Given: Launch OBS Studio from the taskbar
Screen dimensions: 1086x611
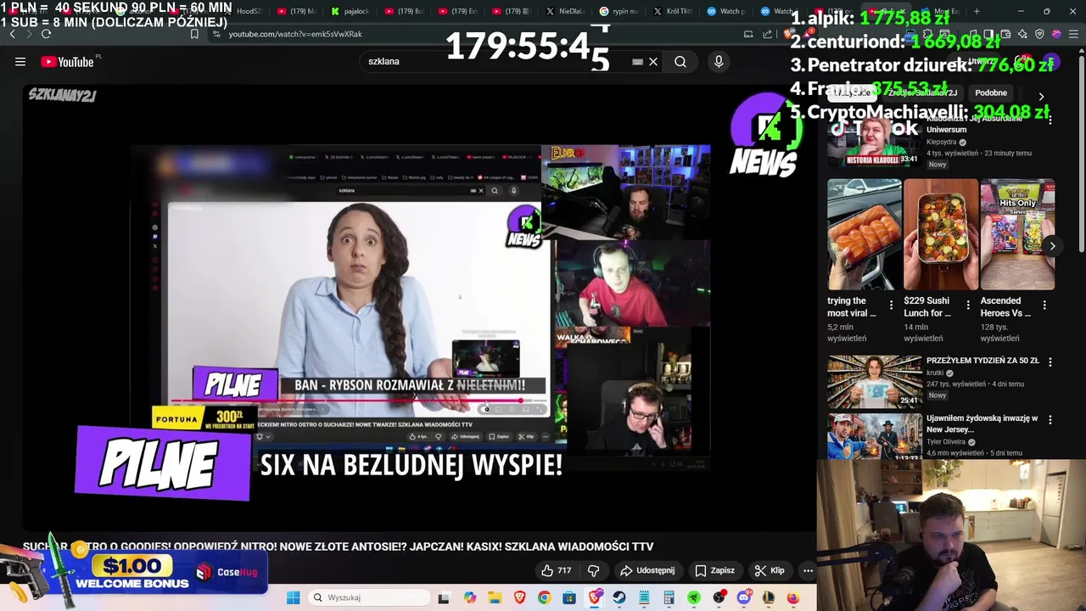Looking at the screenshot, I should point(719,597).
